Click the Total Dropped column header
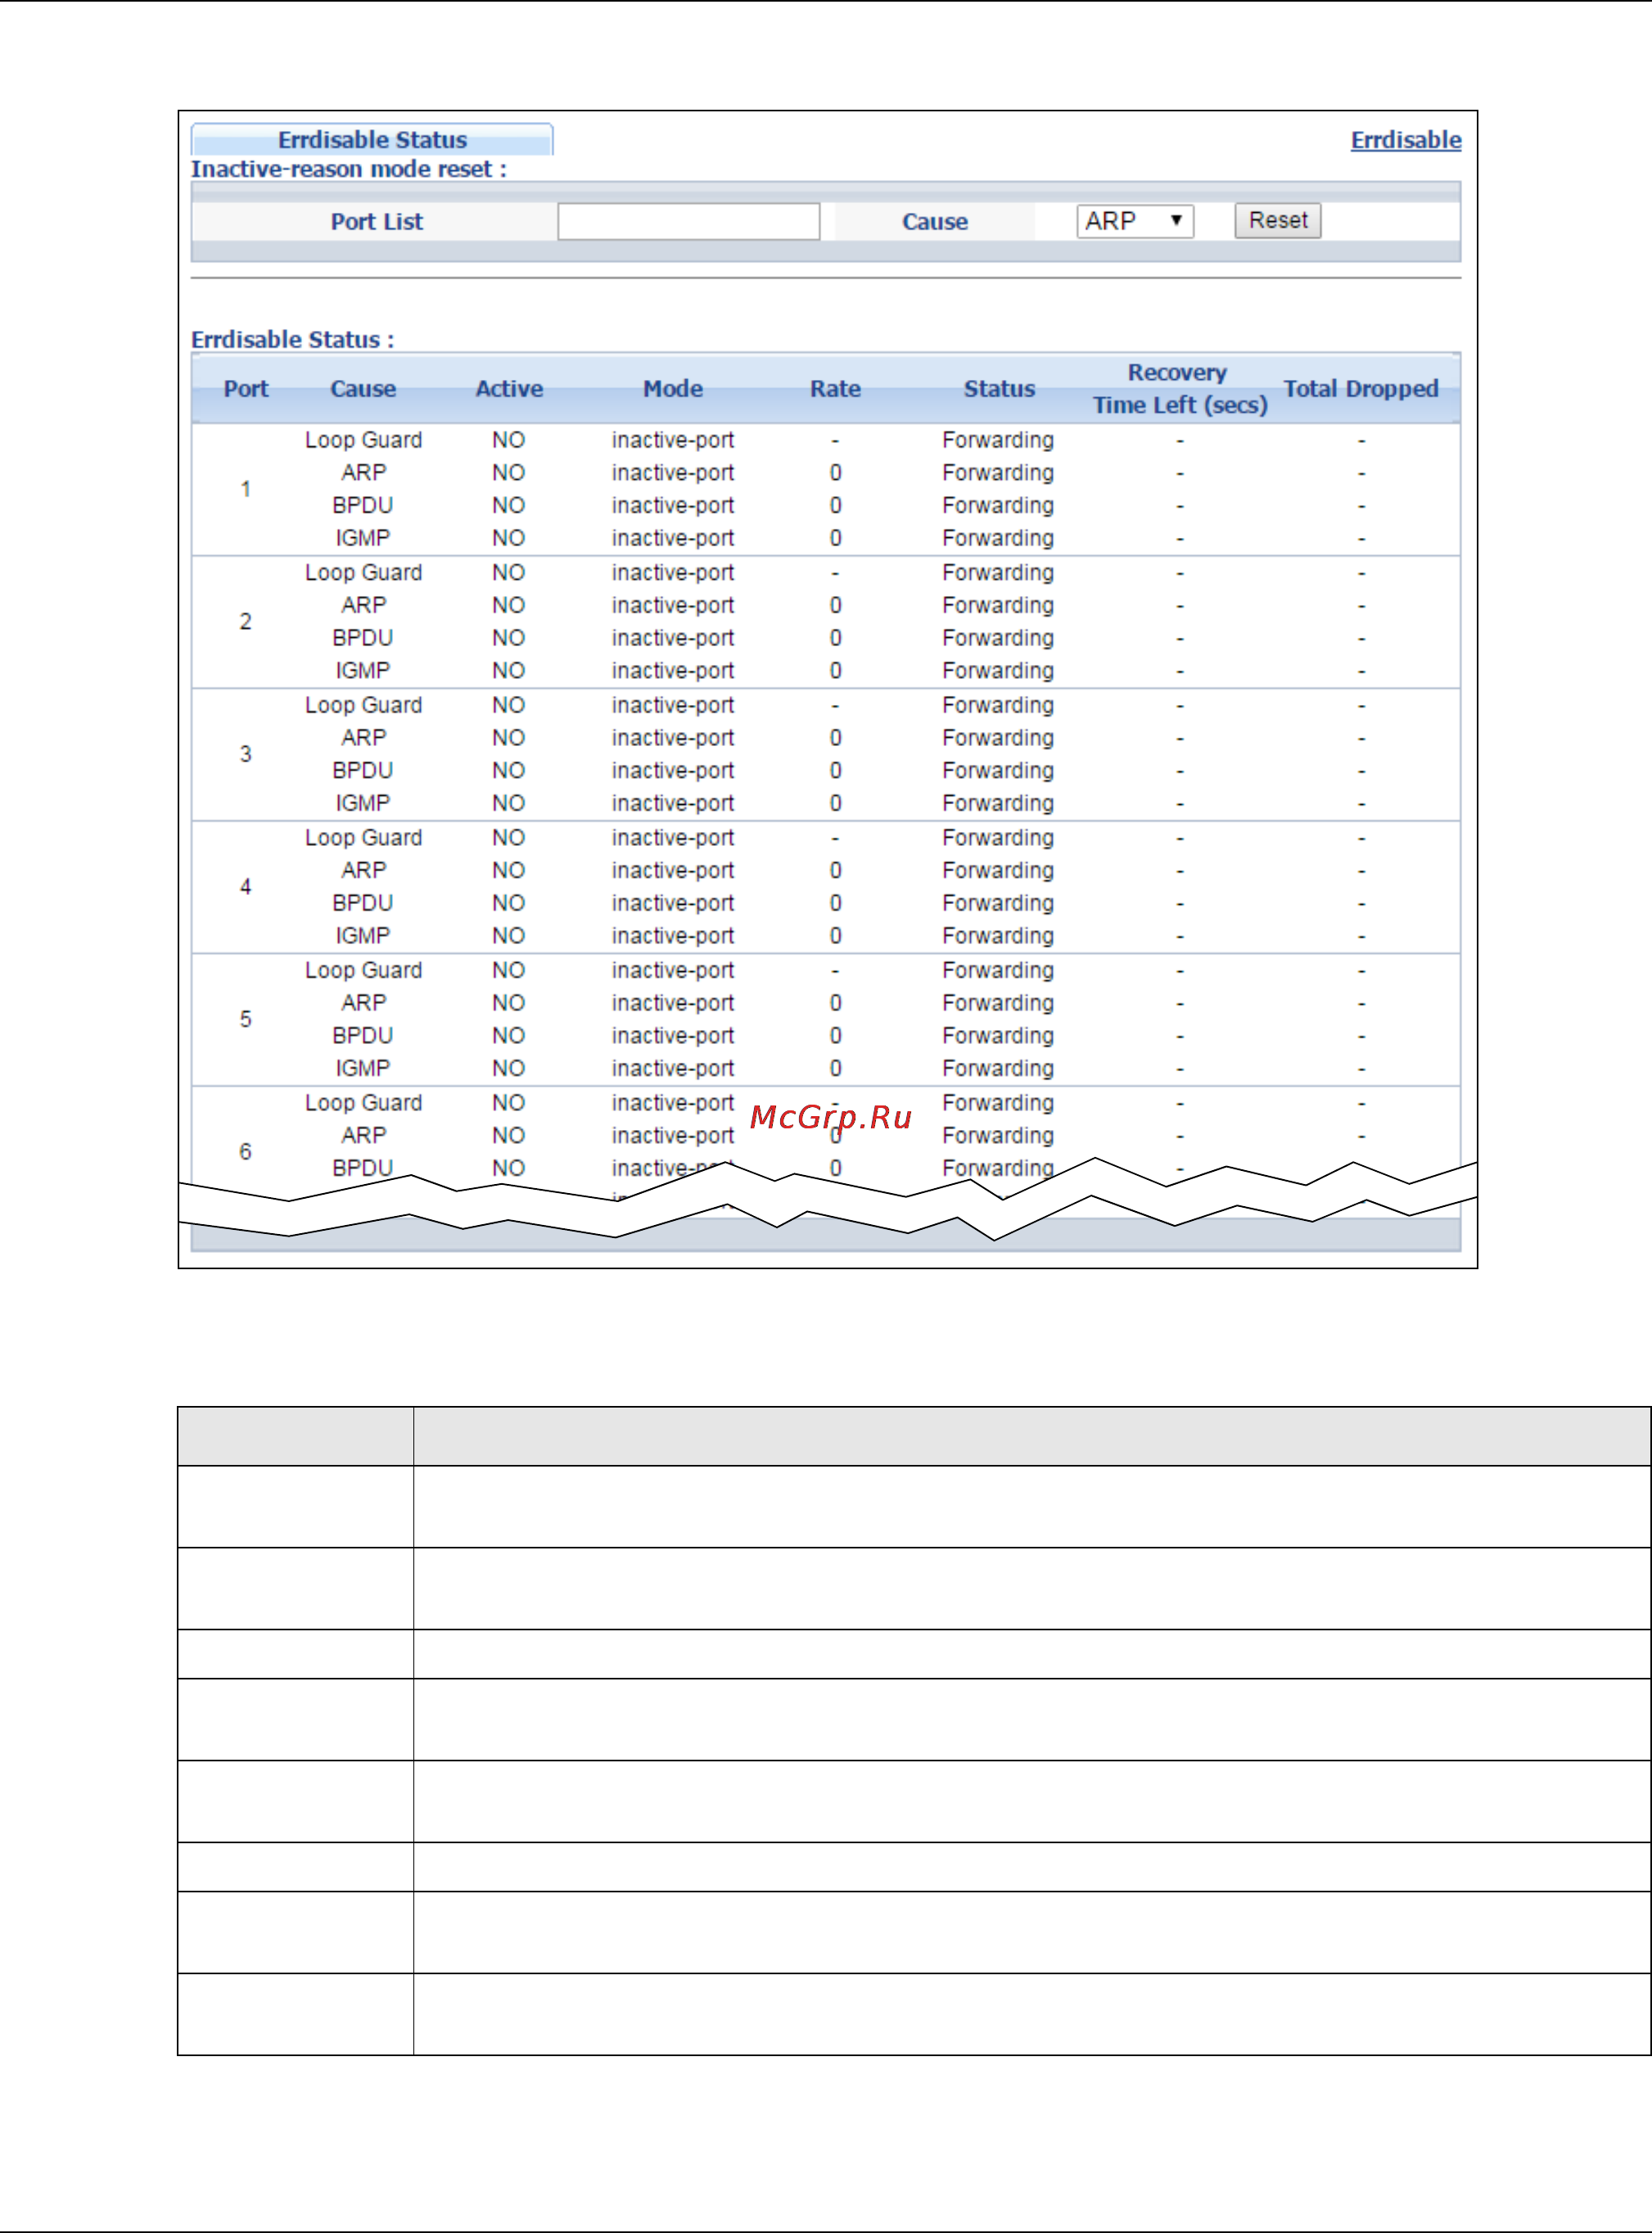The width and height of the screenshot is (1652, 2233). [1361, 389]
